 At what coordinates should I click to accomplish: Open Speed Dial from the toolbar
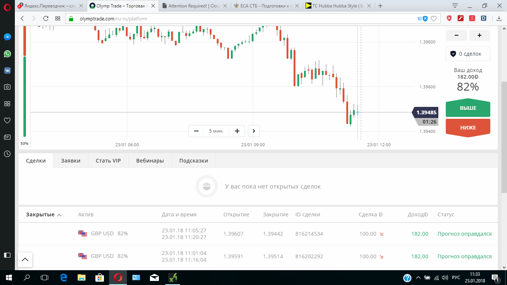(x=58, y=19)
